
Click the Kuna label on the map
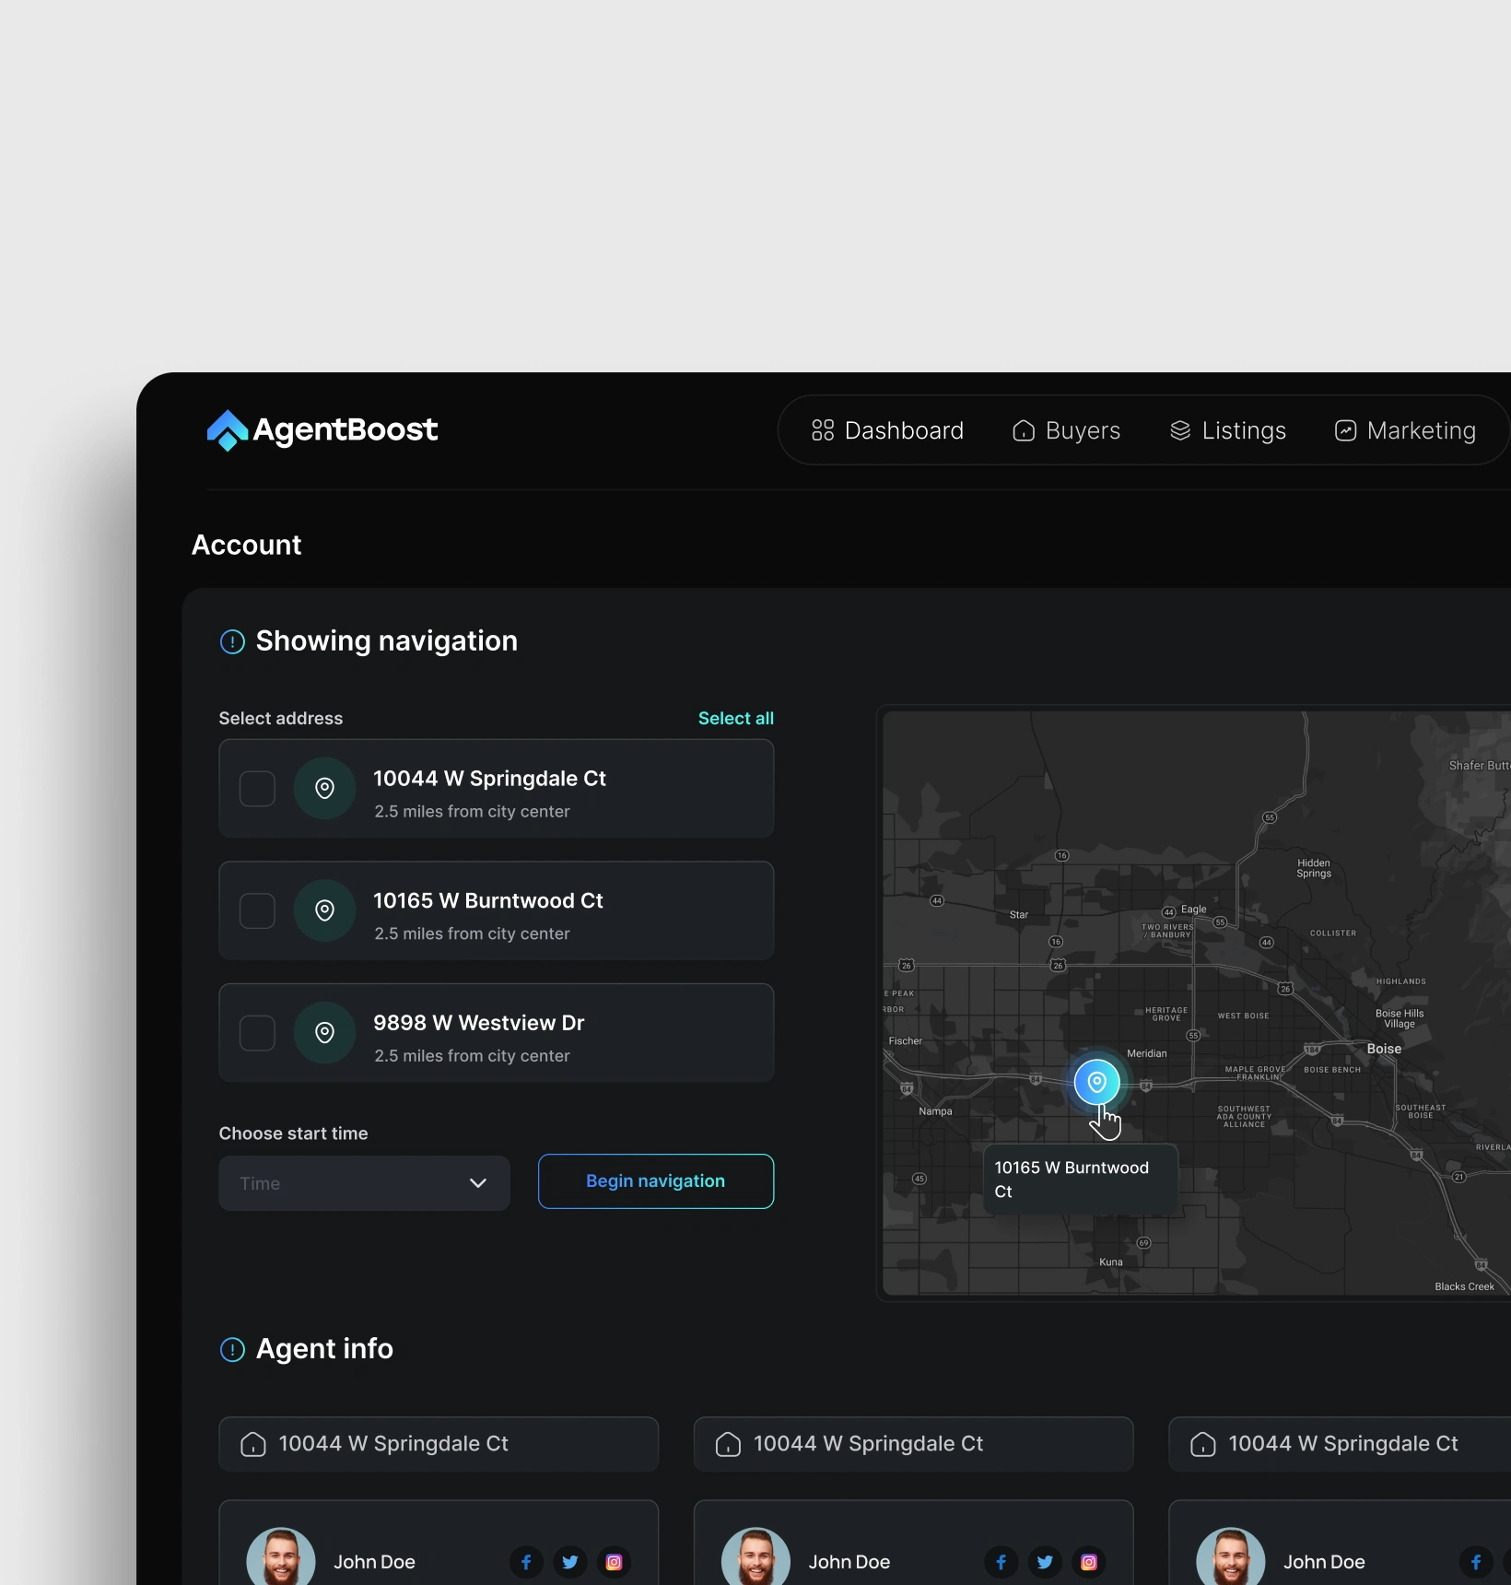click(x=1111, y=1262)
